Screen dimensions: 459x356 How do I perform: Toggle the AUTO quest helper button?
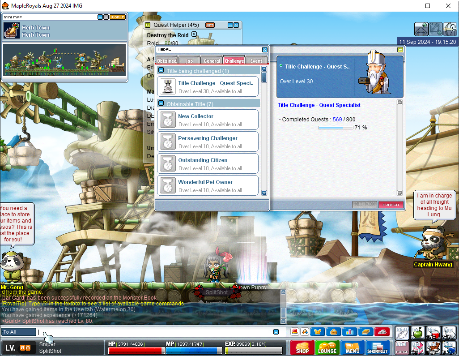(210, 25)
